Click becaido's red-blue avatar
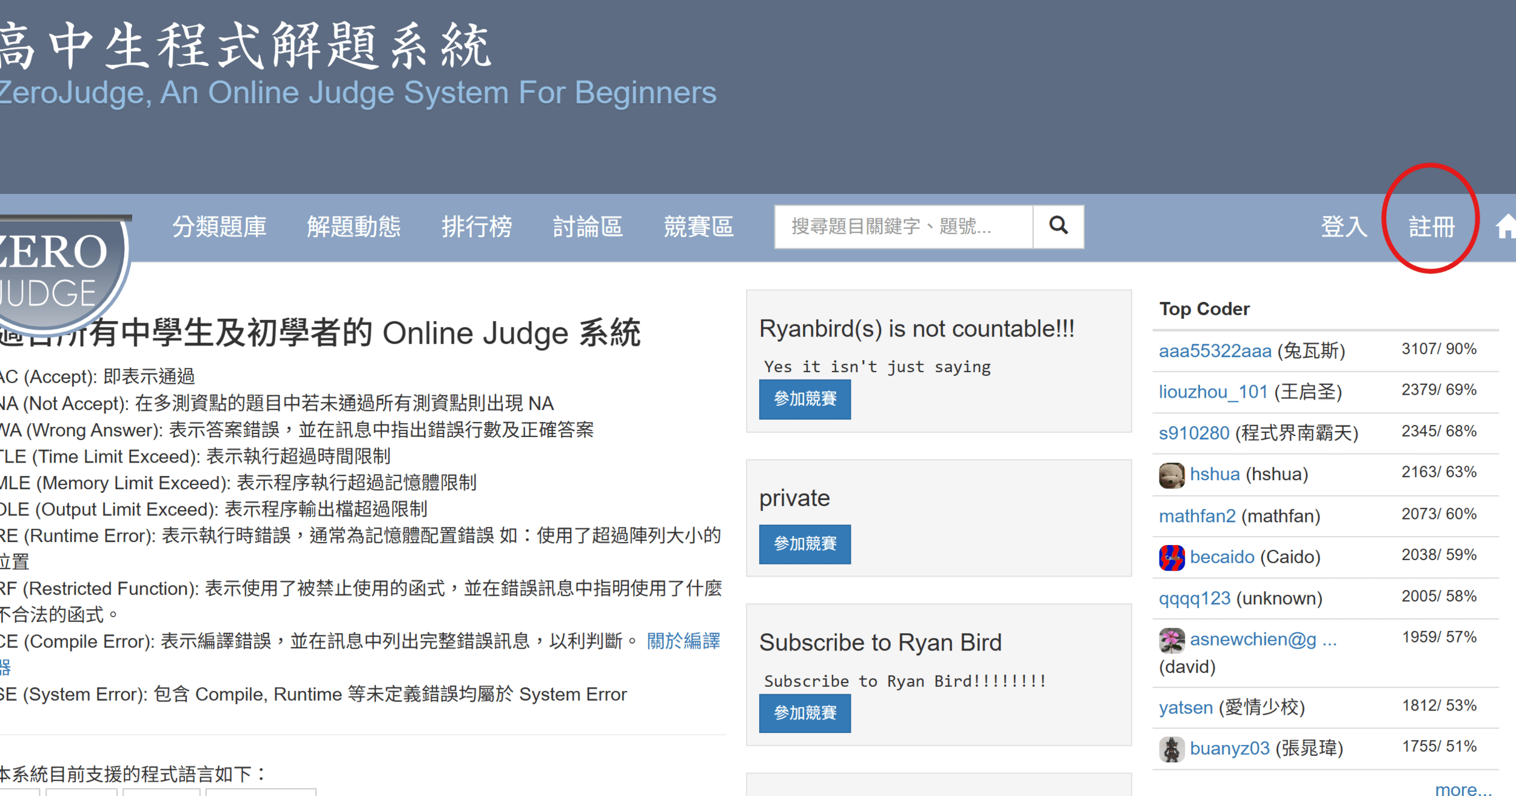 [x=1172, y=557]
